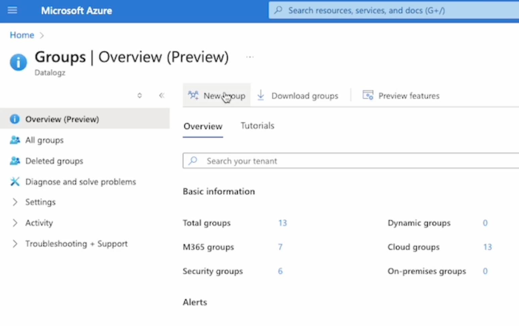Viewport: 519px width, 326px height.
Task: Expand Troubleshooting + Support section
Action: [15, 244]
